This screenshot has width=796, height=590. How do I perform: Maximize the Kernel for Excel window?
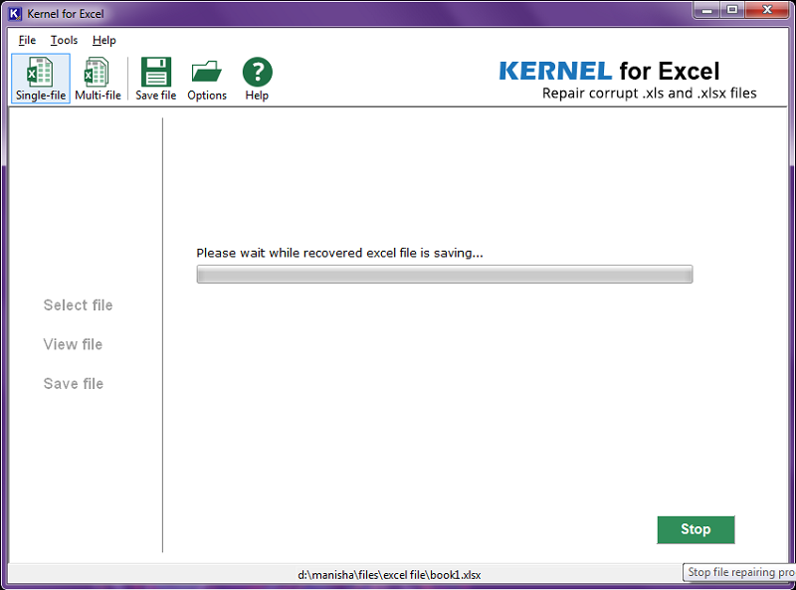(732, 10)
